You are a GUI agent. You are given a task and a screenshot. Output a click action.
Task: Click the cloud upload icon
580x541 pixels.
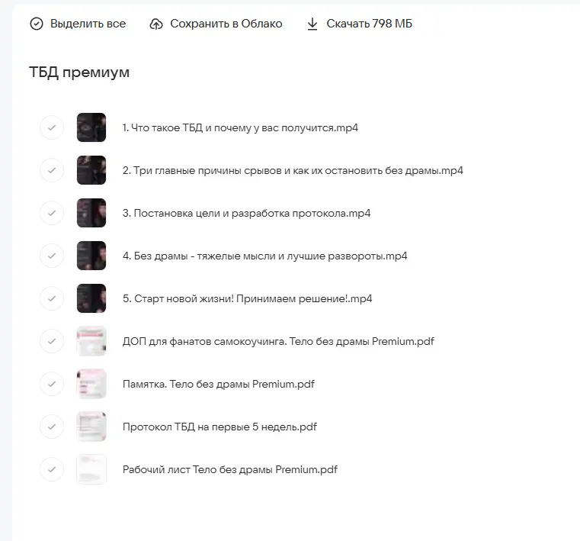tap(156, 24)
